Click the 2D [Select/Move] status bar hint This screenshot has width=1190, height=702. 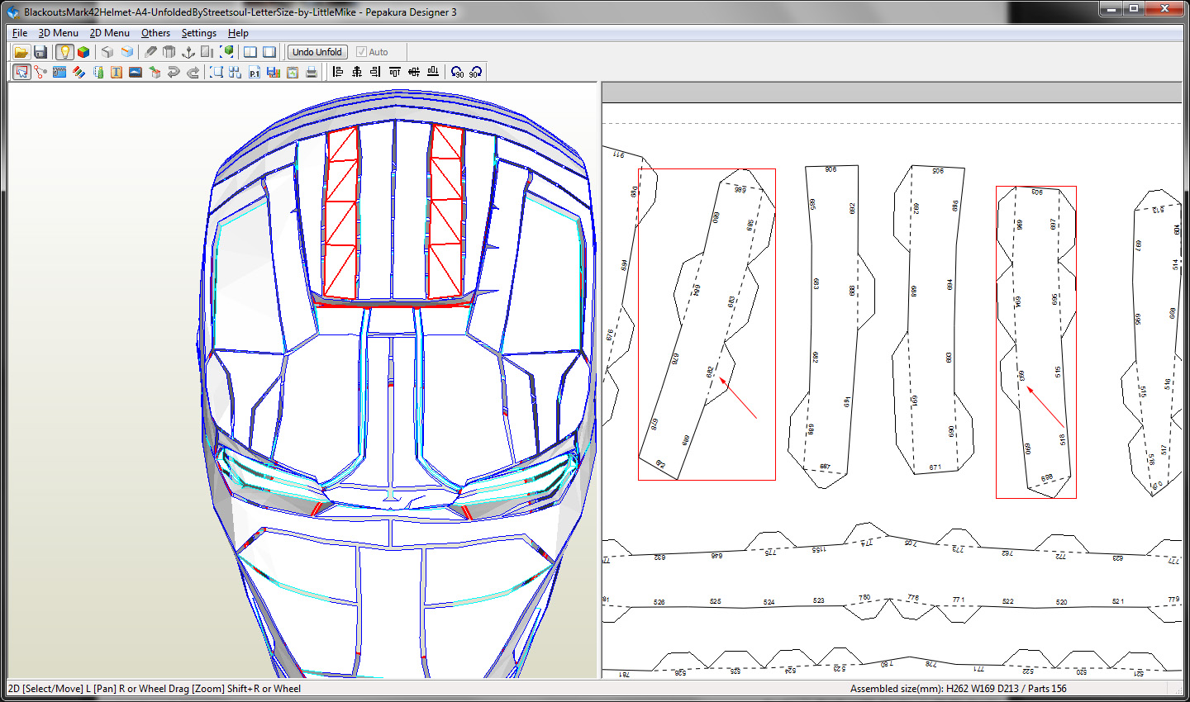[155, 688]
